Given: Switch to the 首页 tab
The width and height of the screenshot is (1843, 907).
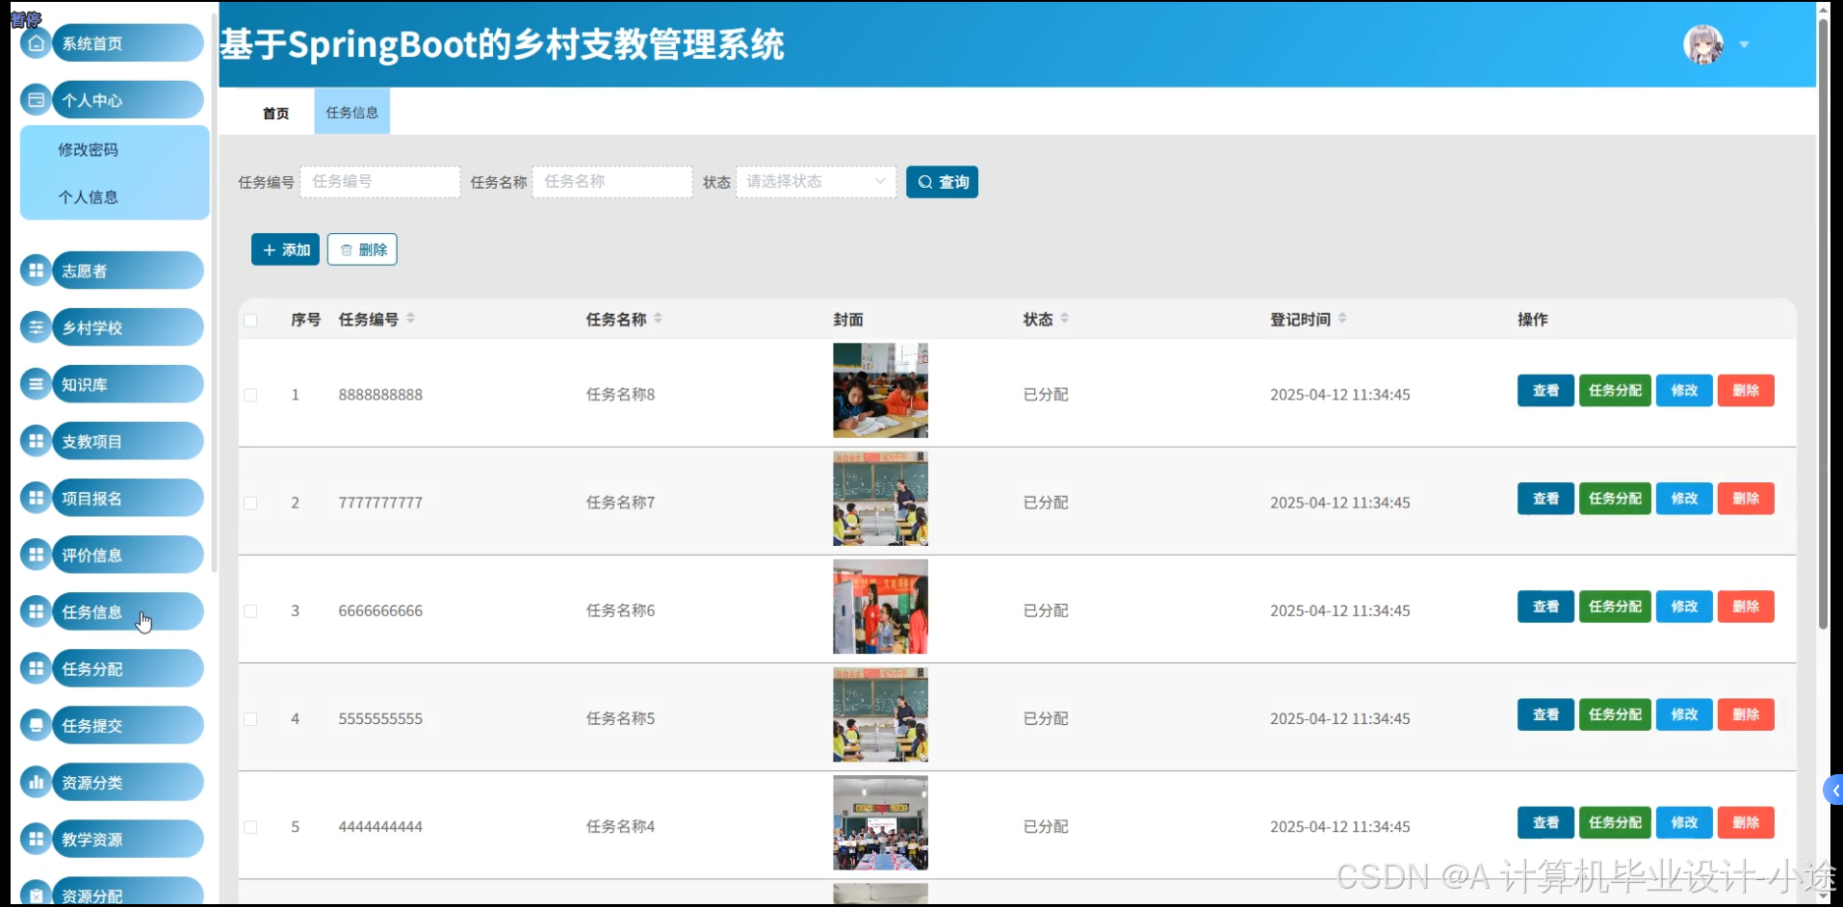Looking at the screenshot, I should click(x=275, y=113).
